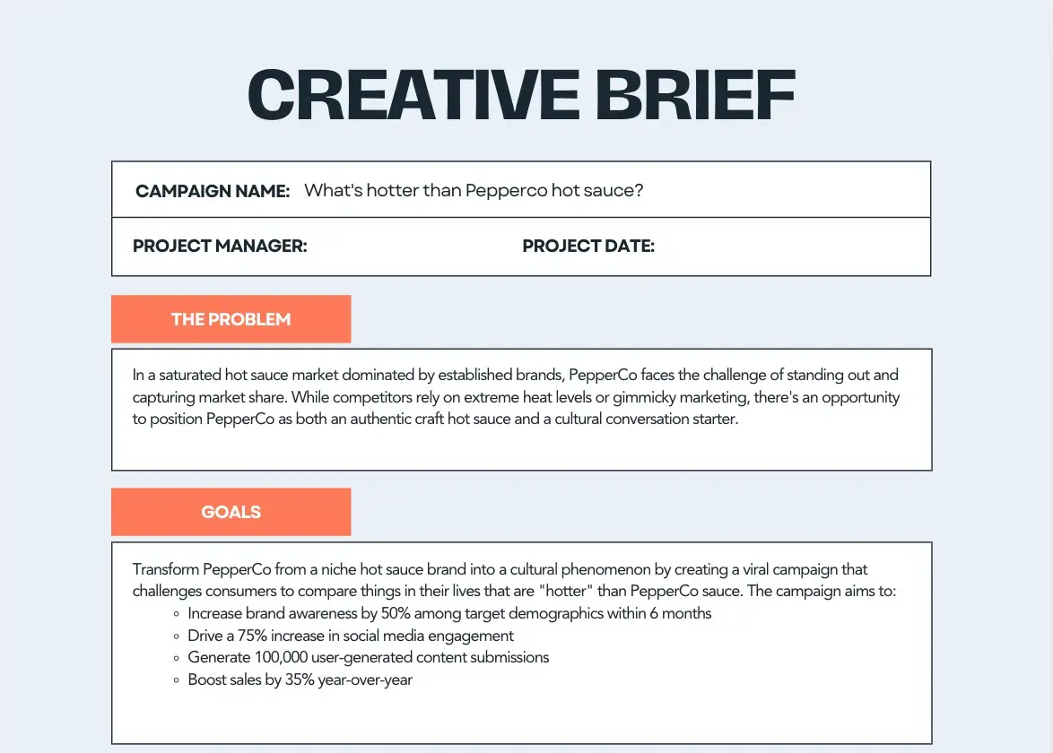Viewport: 1053px width, 753px height.
Task: Click the blank field after Project Date
Action: point(789,247)
